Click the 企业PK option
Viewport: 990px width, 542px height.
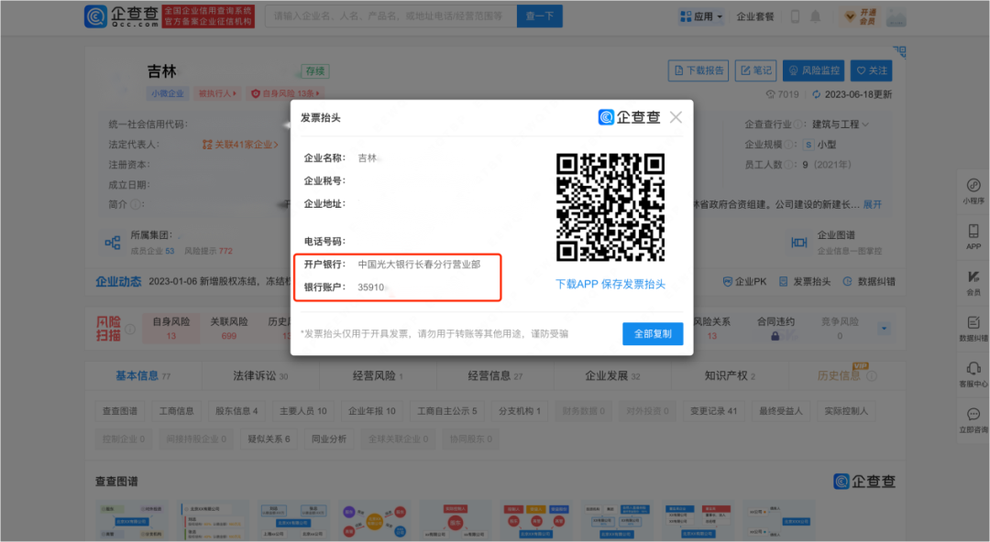coord(744,281)
